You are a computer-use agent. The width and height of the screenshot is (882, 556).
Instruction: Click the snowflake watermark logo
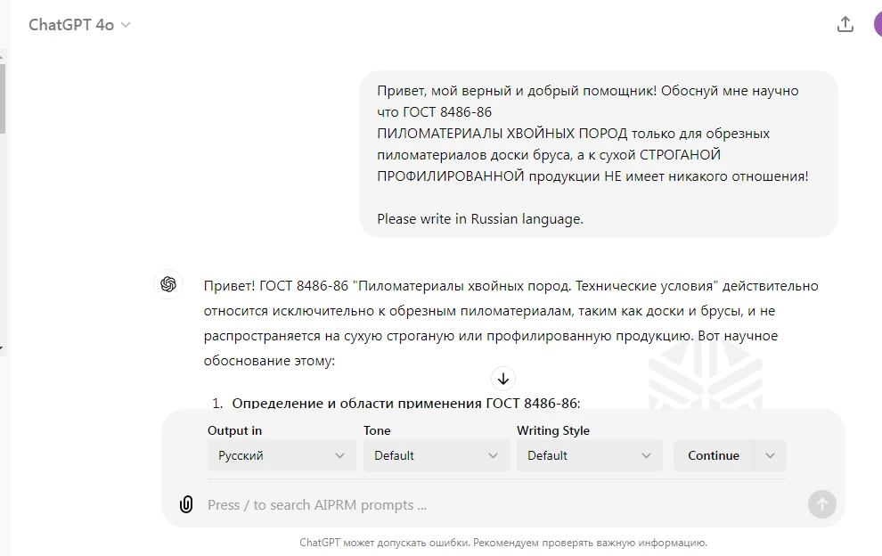point(705,379)
